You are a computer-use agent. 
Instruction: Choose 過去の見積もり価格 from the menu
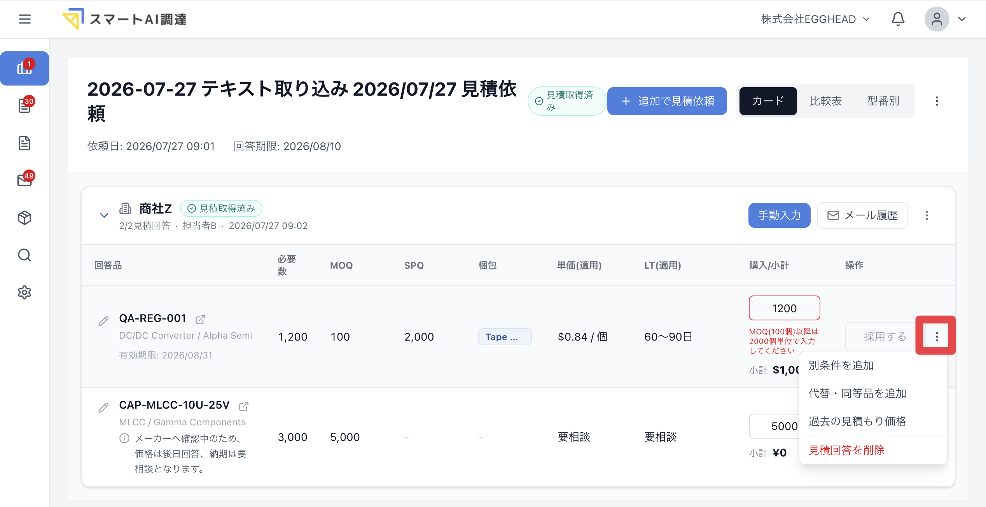[x=873, y=421]
